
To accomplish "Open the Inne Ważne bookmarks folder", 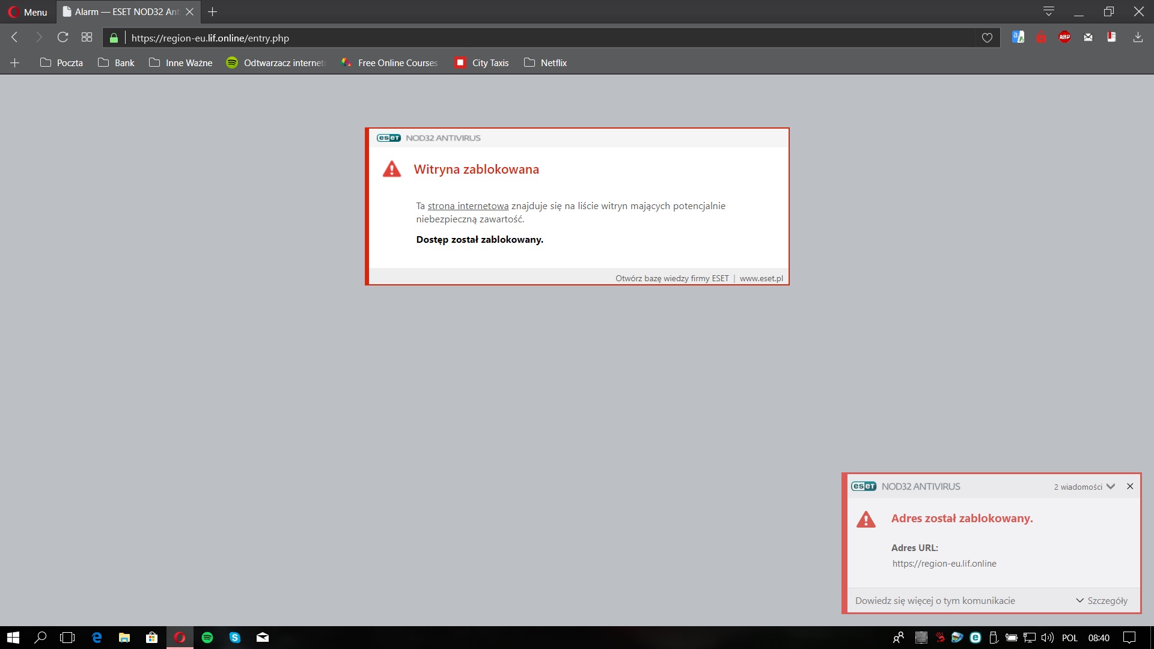I will (x=181, y=62).
